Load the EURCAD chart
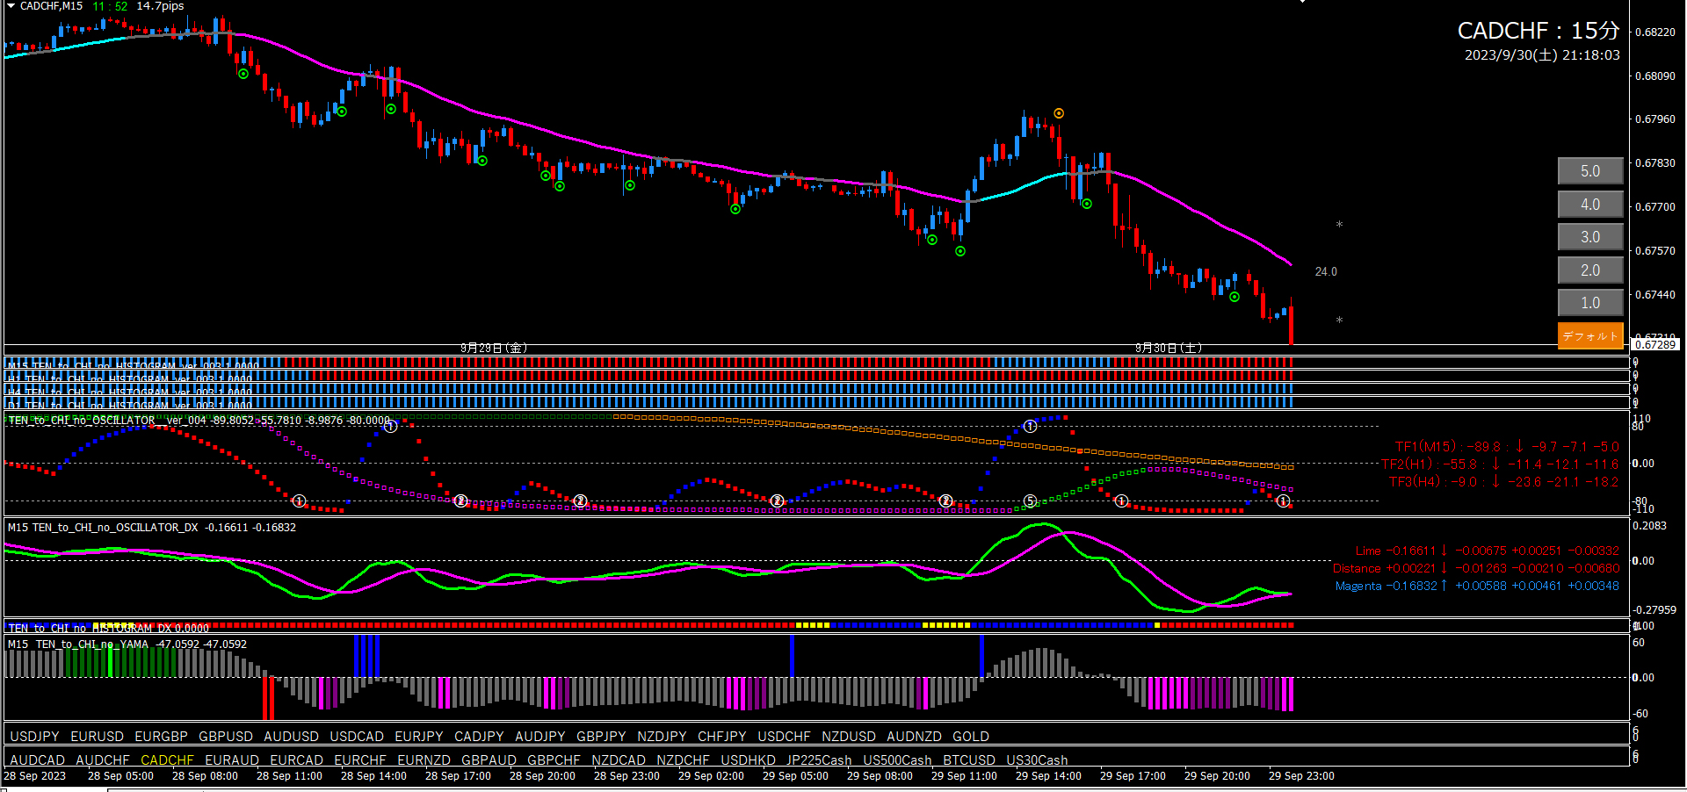 click(x=296, y=760)
